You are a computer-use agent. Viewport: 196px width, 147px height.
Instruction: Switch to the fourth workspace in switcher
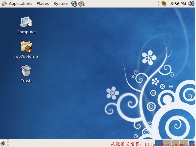click(x=184, y=143)
